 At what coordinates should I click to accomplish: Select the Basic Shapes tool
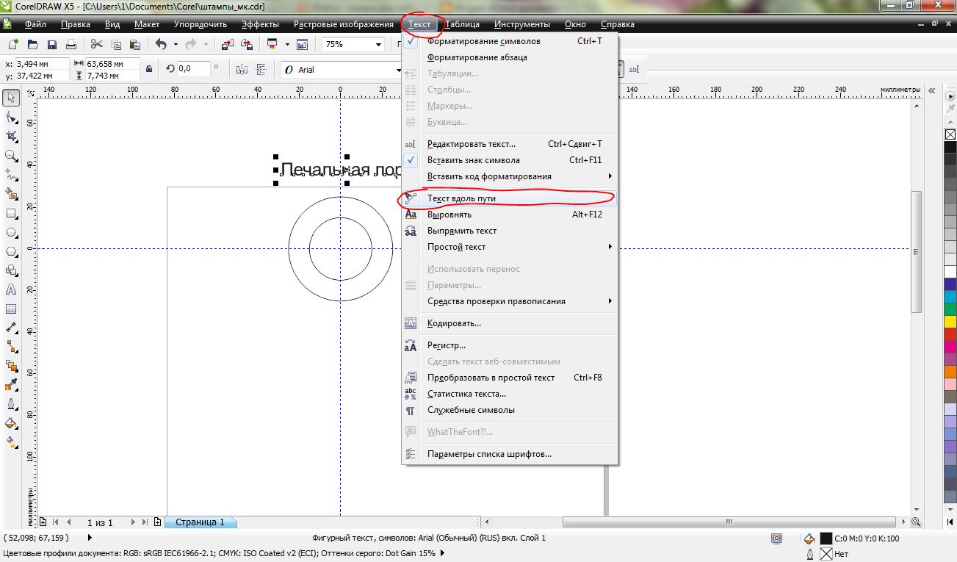11,270
